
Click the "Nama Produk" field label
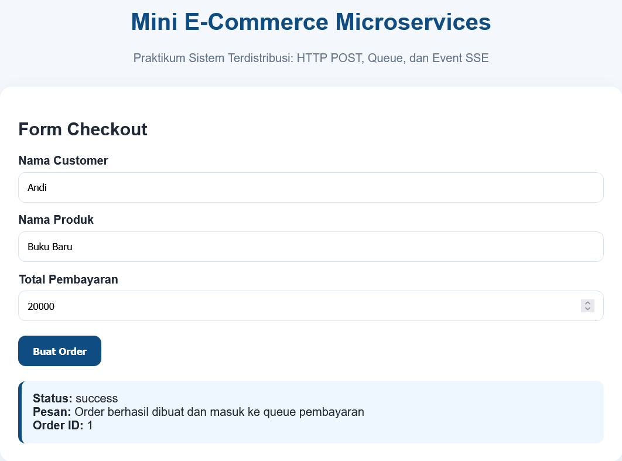click(56, 220)
